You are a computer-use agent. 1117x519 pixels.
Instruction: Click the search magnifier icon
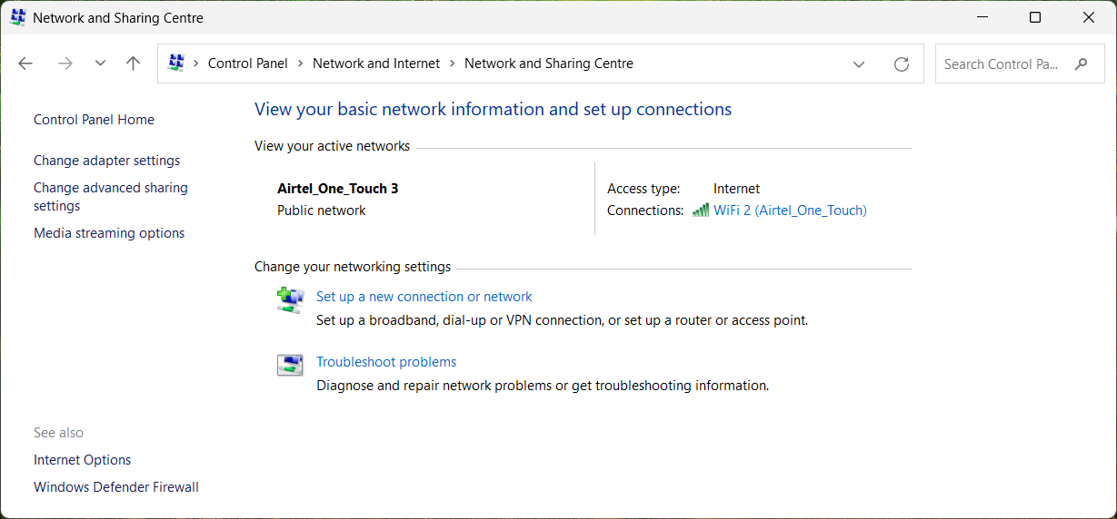coord(1081,64)
